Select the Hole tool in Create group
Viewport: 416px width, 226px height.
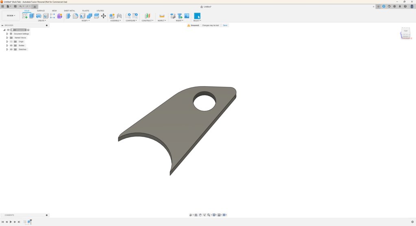pyautogui.click(x=46, y=16)
